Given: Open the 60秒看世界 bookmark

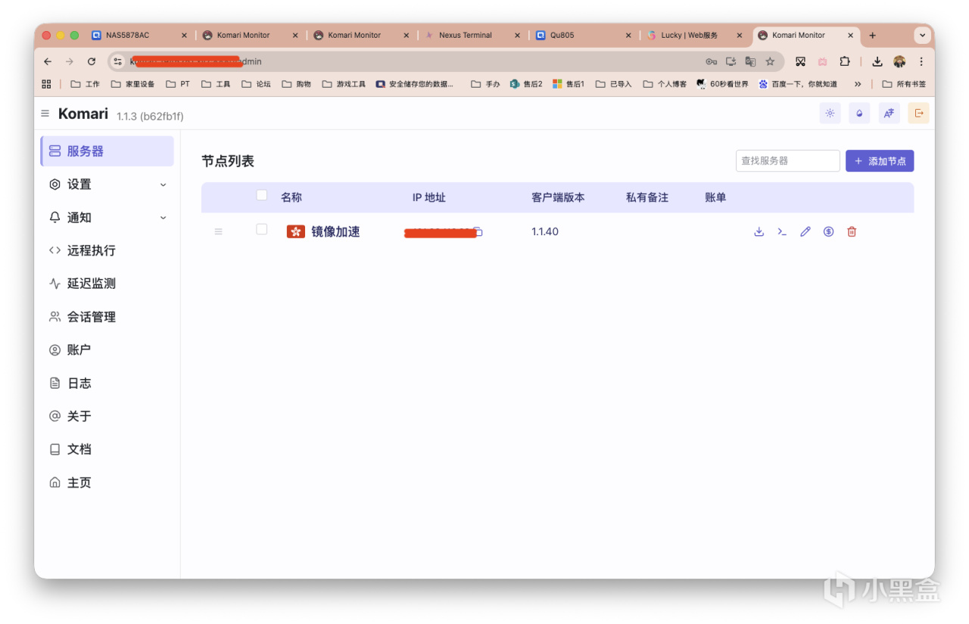Looking at the screenshot, I should [x=722, y=84].
